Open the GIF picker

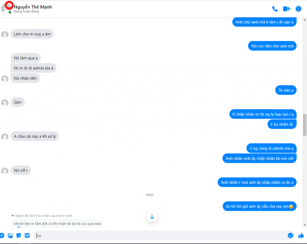pos(27,236)
